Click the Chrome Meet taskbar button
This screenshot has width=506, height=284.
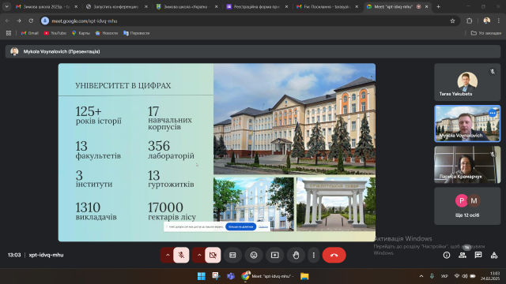click(x=267, y=276)
